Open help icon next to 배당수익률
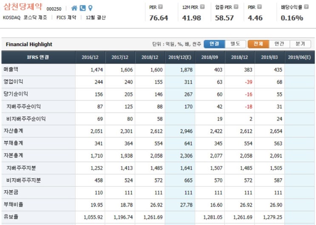This screenshot has width=316, height=225. click(306, 7)
